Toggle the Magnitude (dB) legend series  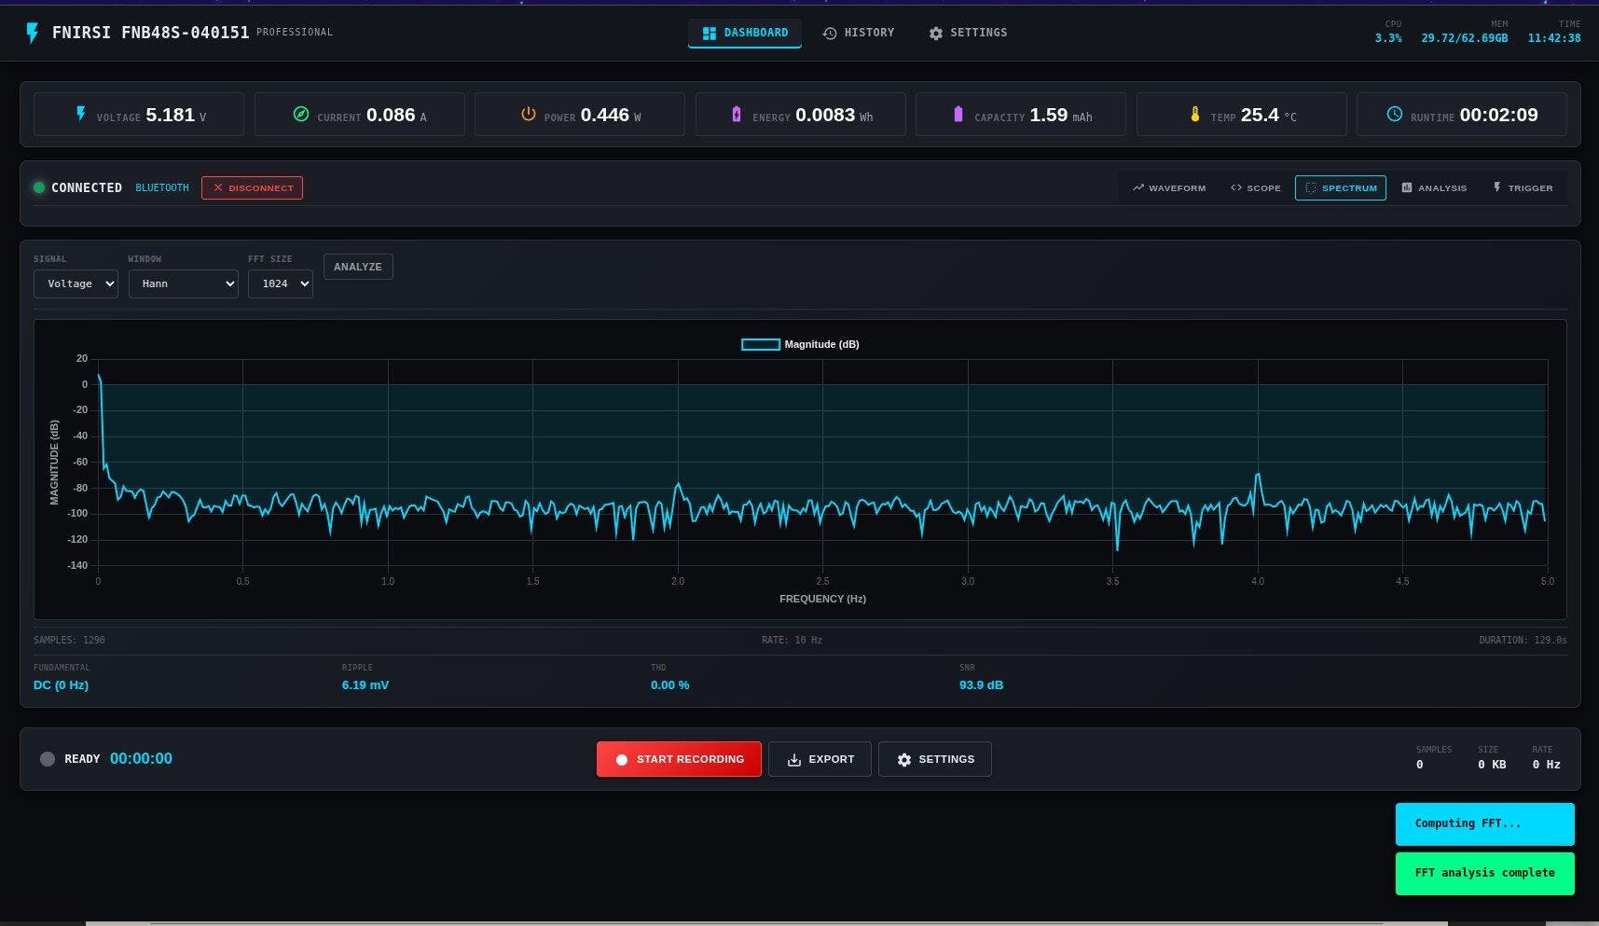pyautogui.click(x=800, y=344)
